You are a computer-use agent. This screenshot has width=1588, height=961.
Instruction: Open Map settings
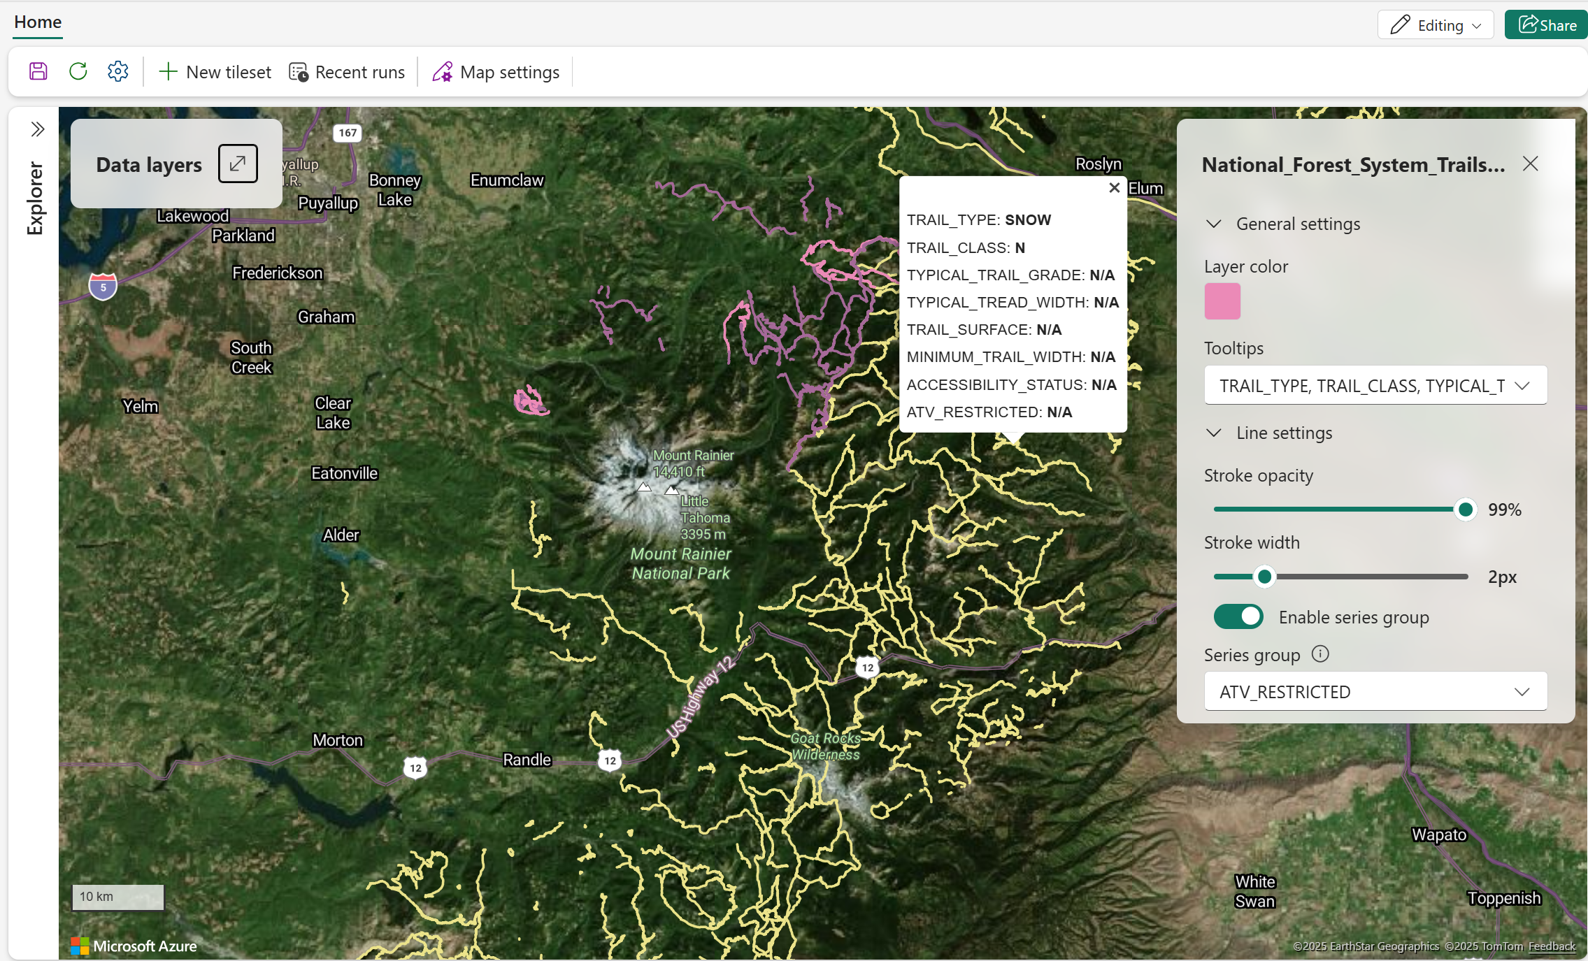(x=496, y=72)
